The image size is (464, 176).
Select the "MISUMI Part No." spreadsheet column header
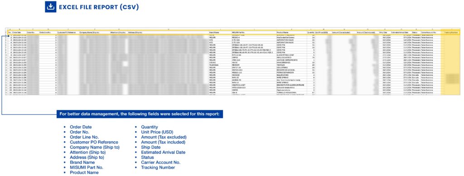238,33
